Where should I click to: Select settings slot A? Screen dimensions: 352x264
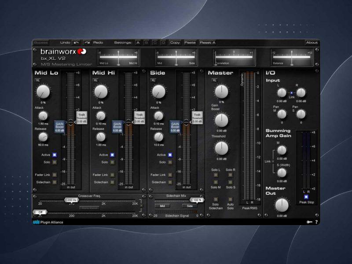click(x=138, y=42)
